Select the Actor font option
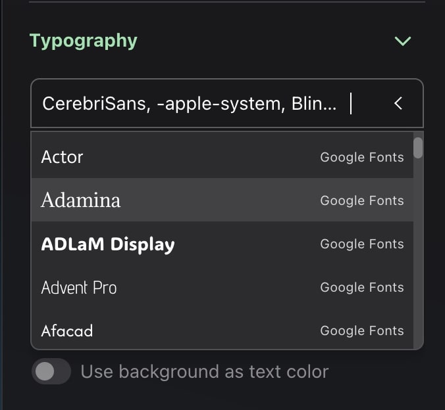The image size is (445, 410). click(63, 157)
